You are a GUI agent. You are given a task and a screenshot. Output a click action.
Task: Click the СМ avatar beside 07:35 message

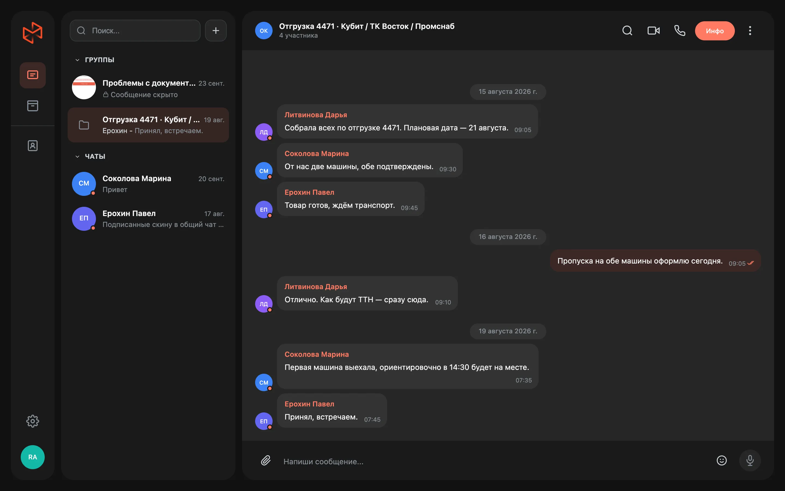tap(264, 382)
